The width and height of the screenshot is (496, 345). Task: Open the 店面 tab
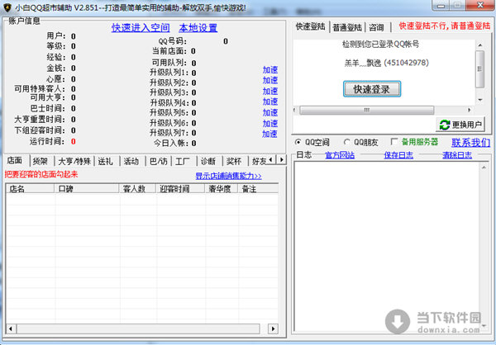click(x=15, y=160)
